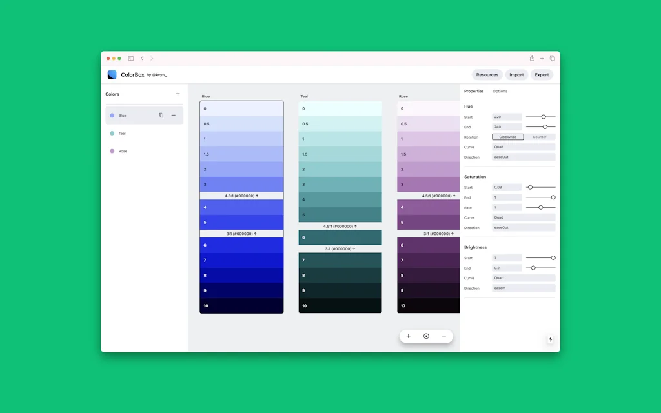
Task: Open the Saturation Direction easeOut dropdown
Action: coord(524,227)
